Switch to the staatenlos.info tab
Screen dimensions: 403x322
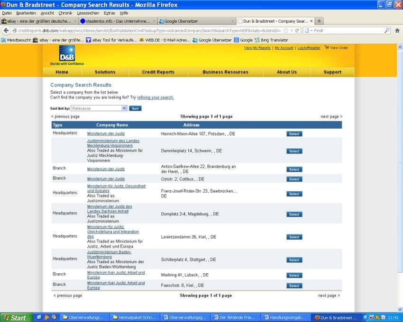(117, 21)
